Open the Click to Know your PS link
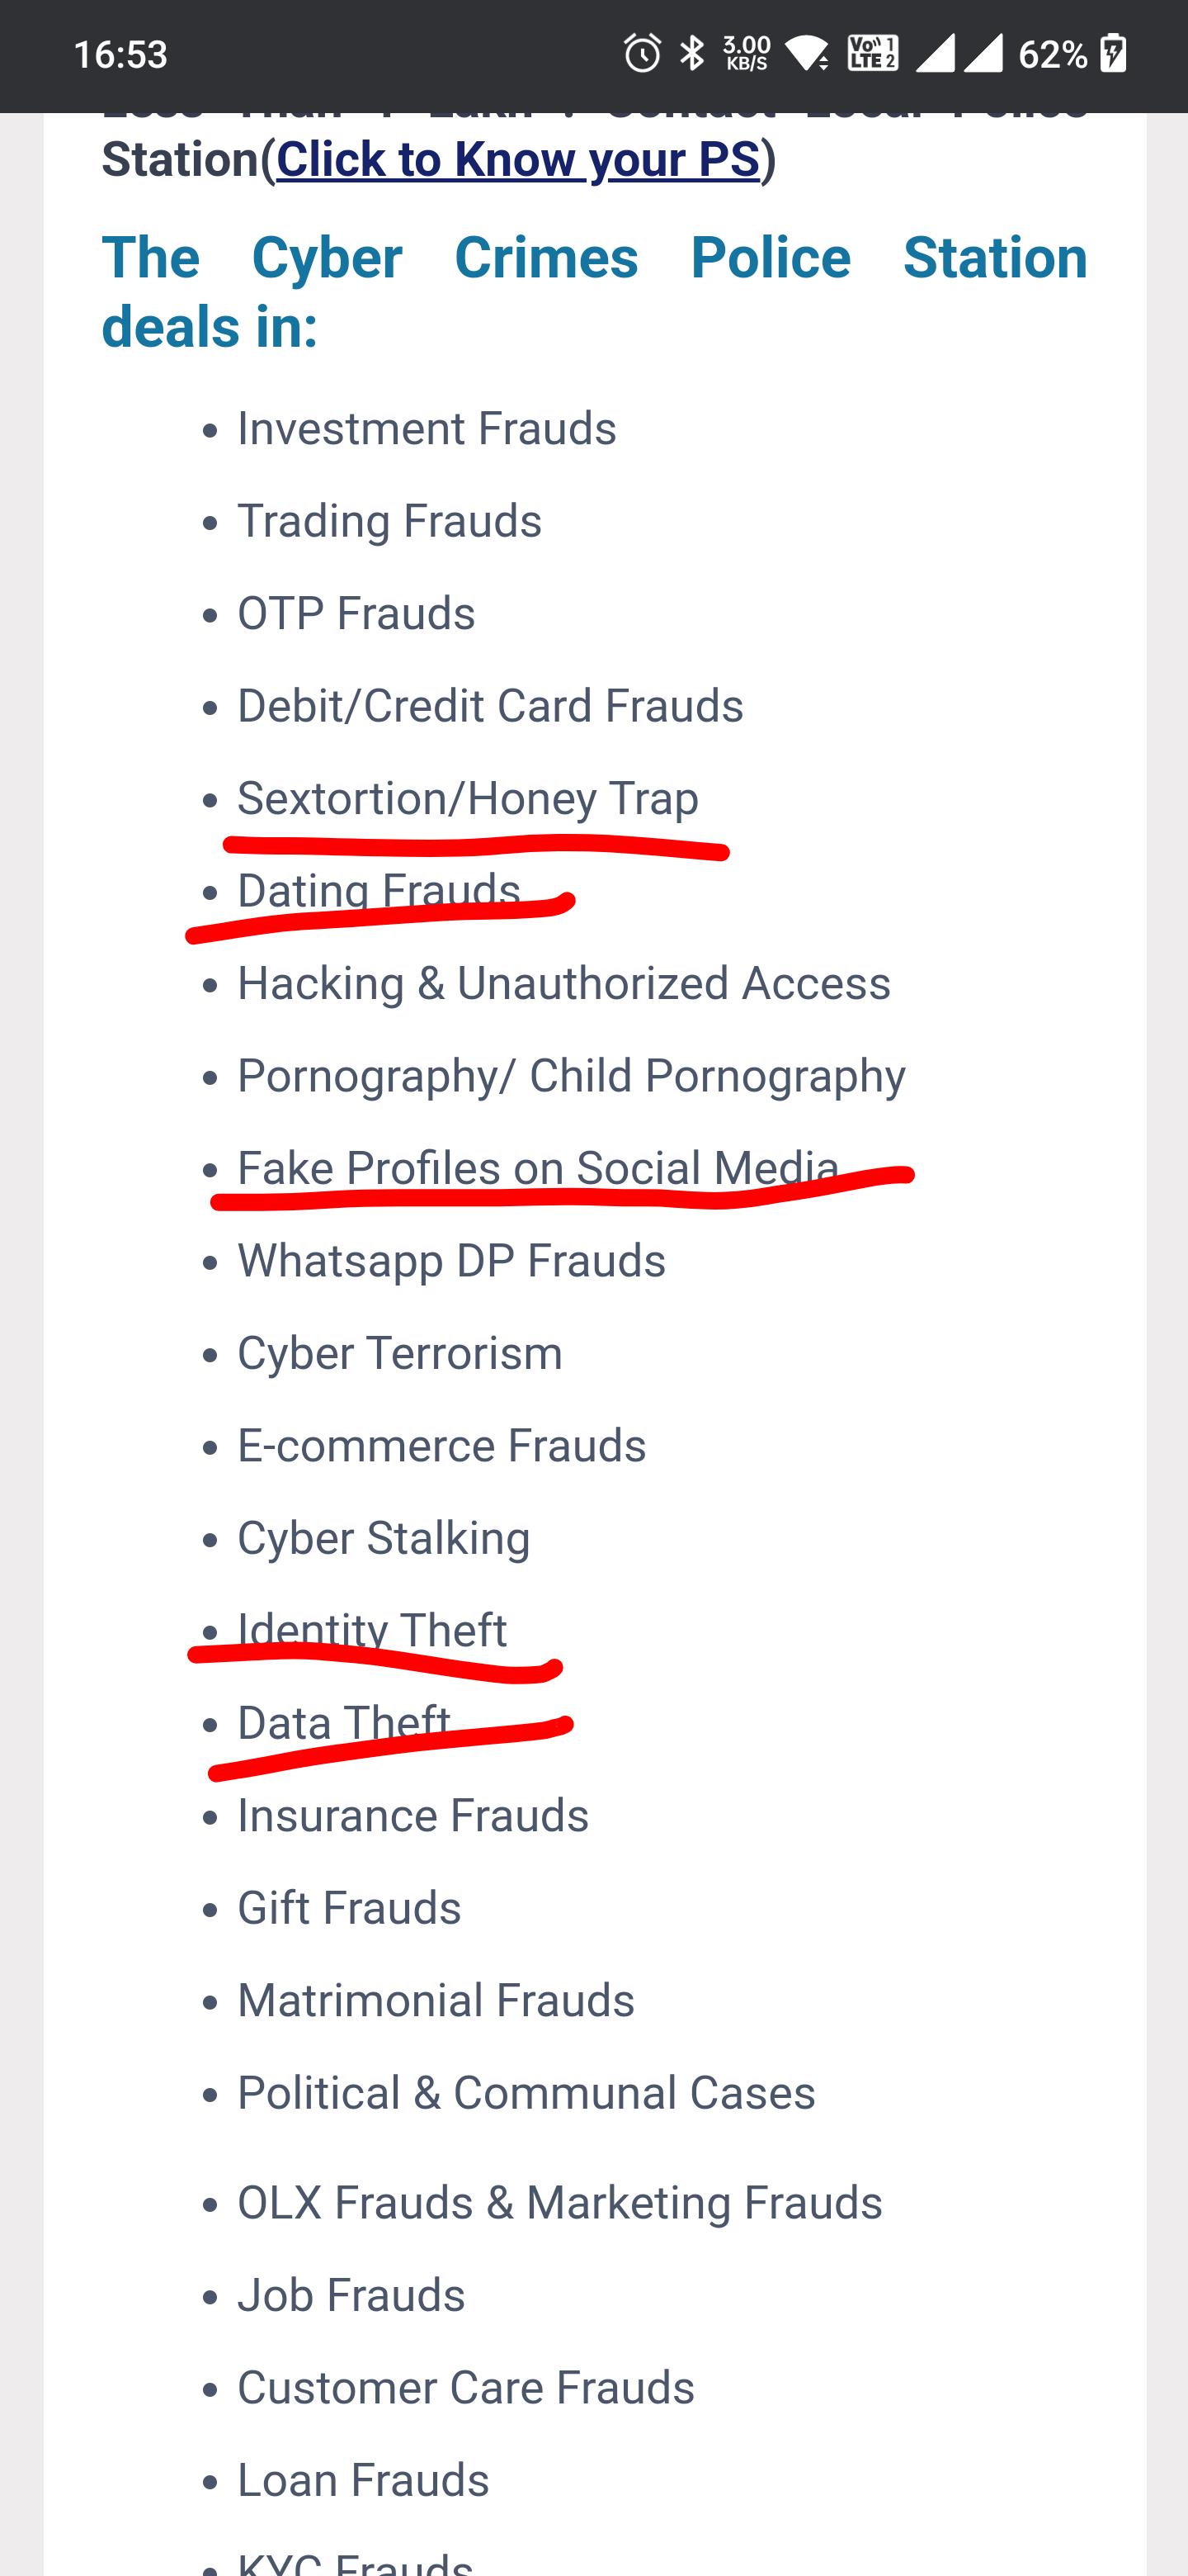This screenshot has width=1188, height=2576. pyautogui.click(x=517, y=159)
